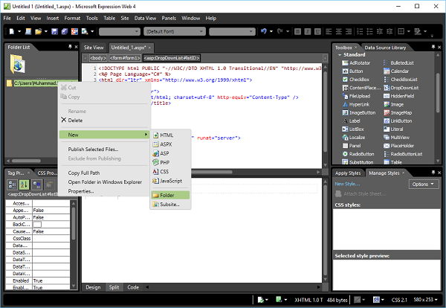Click the Save icon in toolbar

click(x=55, y=32)
